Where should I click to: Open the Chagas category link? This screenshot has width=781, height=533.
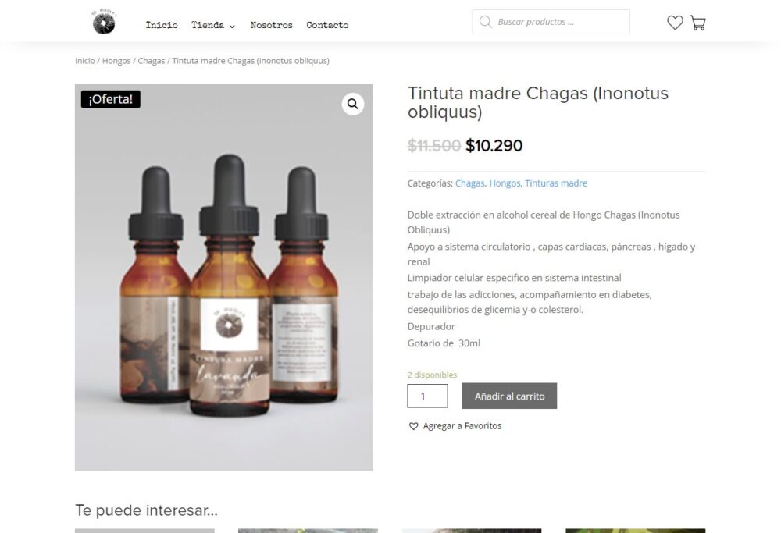pos(469,183)
